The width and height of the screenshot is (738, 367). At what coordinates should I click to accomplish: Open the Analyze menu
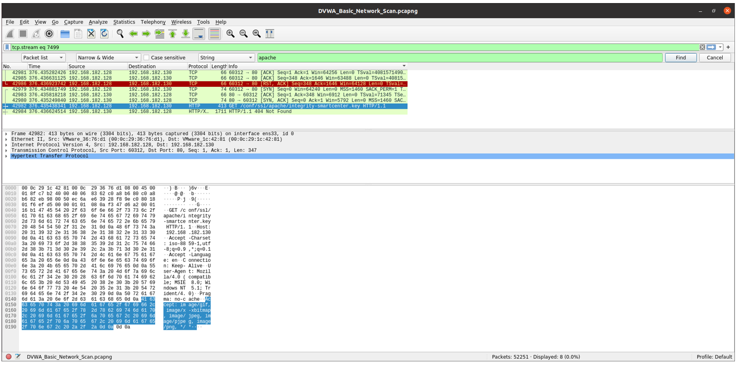(98, 22)
